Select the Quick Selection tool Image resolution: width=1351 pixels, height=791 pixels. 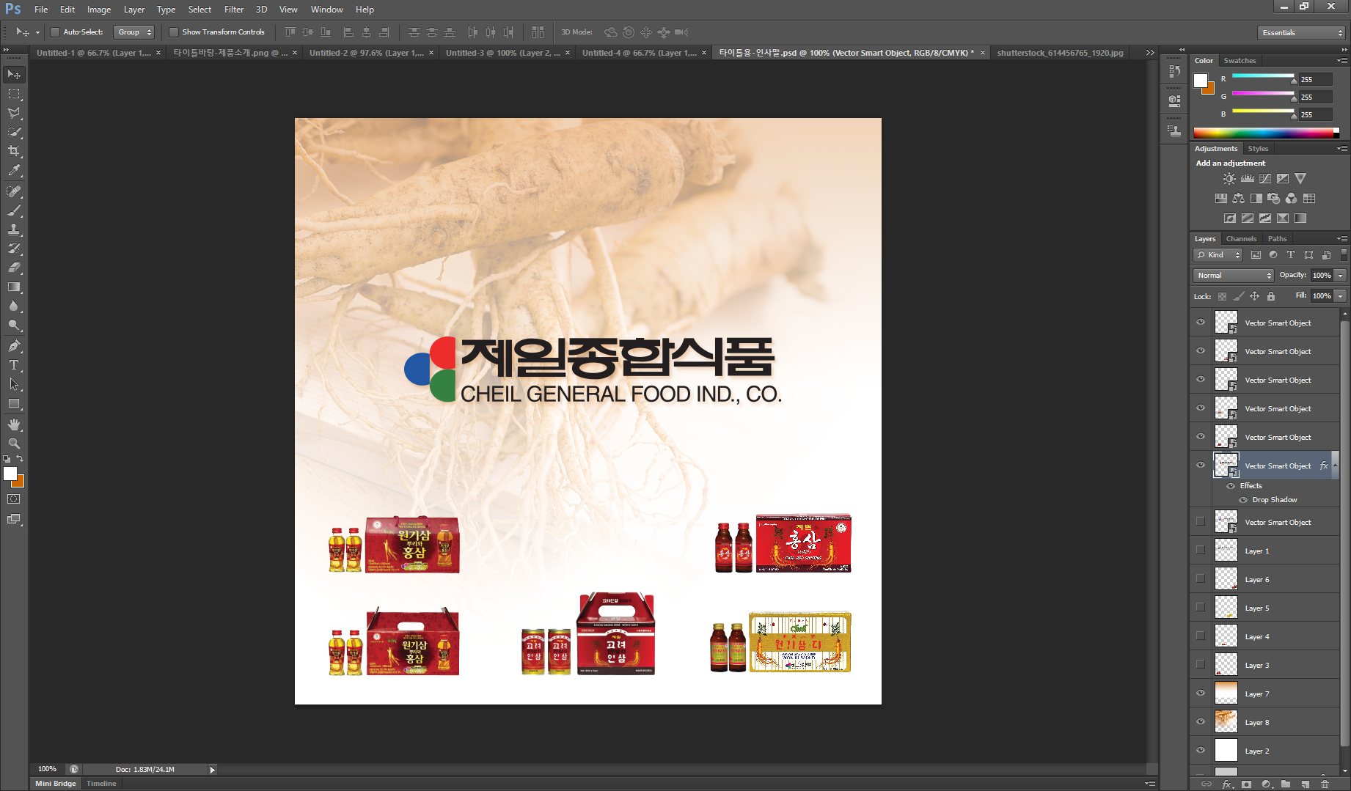[x=14, y=132]
